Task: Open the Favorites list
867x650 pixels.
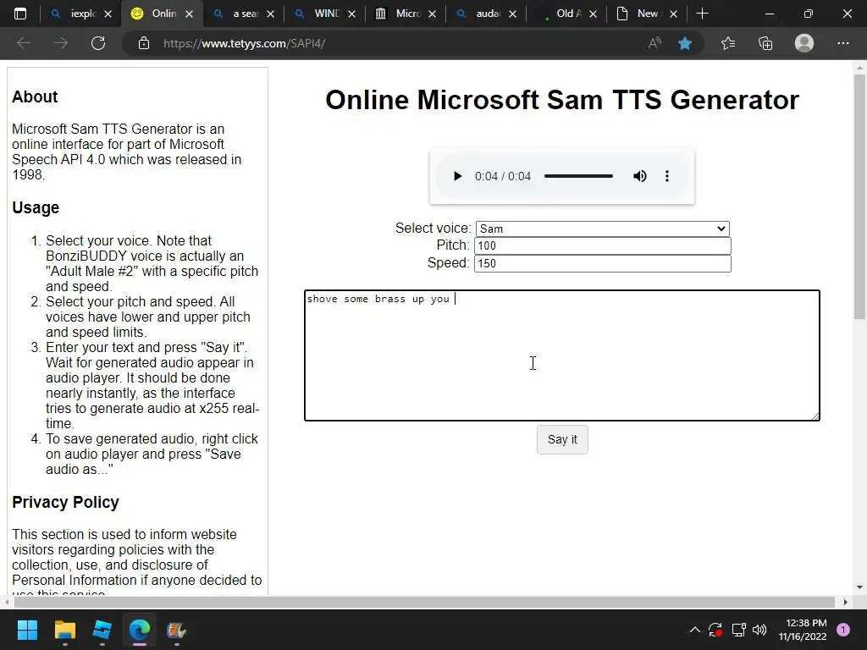Action: tap(728, 43)
